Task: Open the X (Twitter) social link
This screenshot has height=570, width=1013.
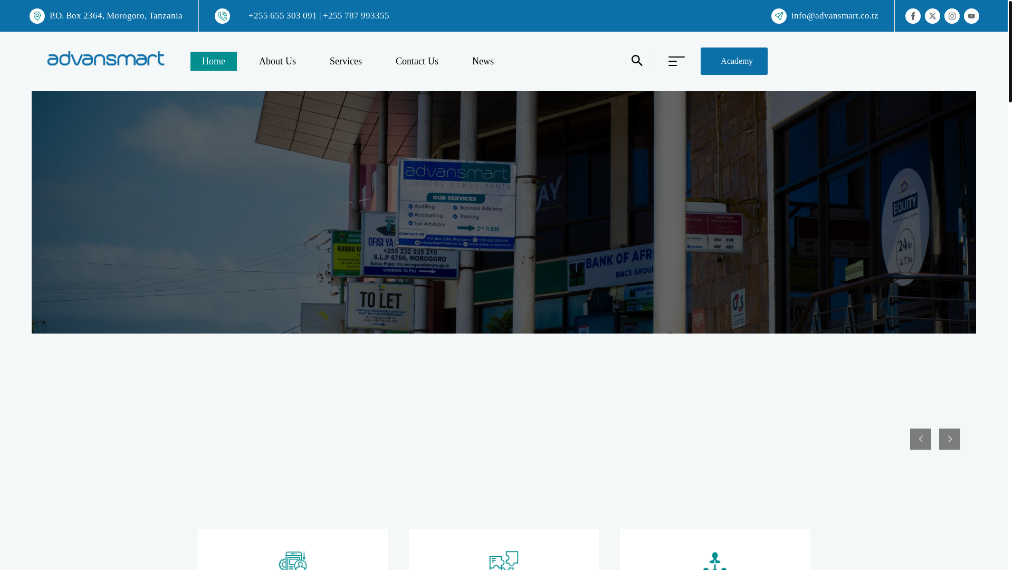Action: (932, 16)
